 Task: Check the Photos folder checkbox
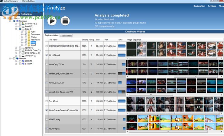pos(26,37)
